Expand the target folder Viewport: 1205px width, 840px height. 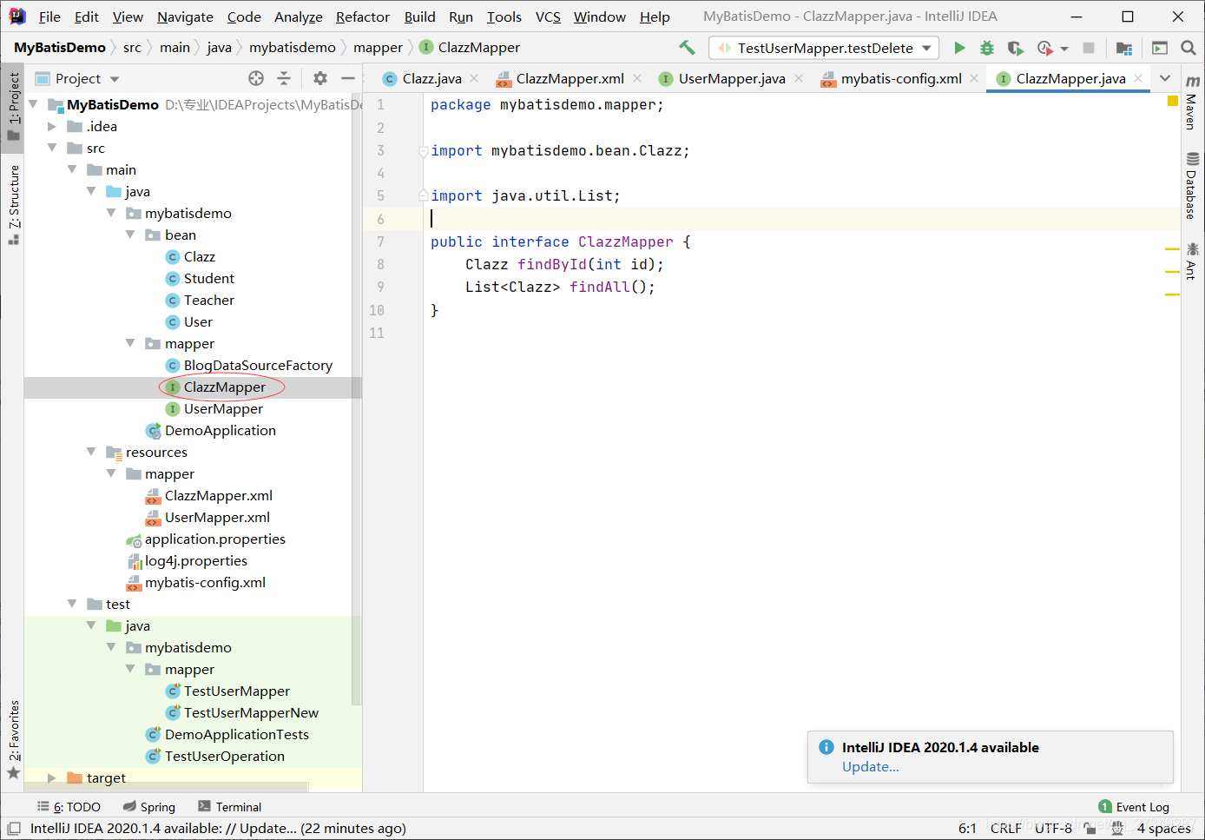[52, 777]
